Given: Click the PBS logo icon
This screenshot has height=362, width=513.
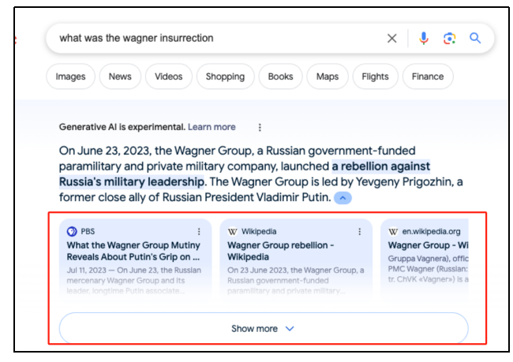Looking at the screenshot, I should coord(72,232).
